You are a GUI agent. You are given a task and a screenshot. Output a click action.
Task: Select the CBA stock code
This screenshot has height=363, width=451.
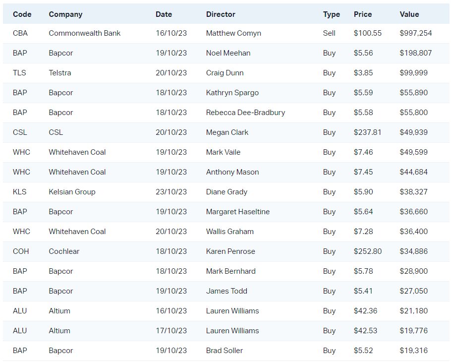pyautogui.click(x=20, y=33)
